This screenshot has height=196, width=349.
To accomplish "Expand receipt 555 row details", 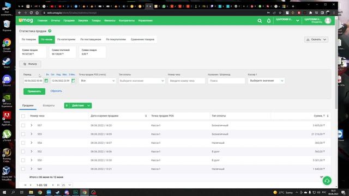I will [x=32, y=134].
